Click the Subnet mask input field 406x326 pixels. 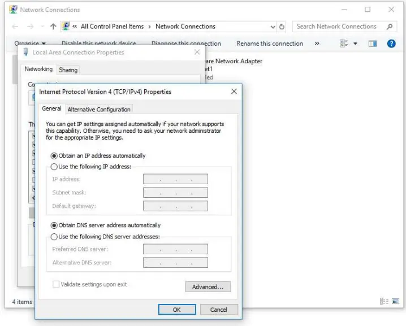click(175, 193)
